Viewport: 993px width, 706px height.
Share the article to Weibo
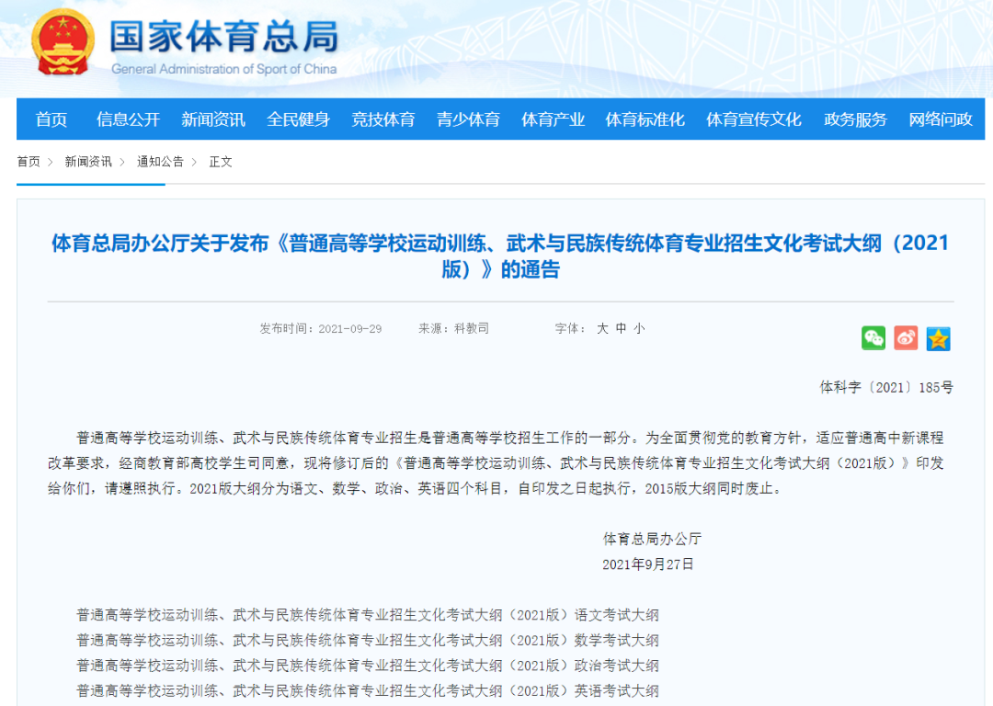[906, 338]
